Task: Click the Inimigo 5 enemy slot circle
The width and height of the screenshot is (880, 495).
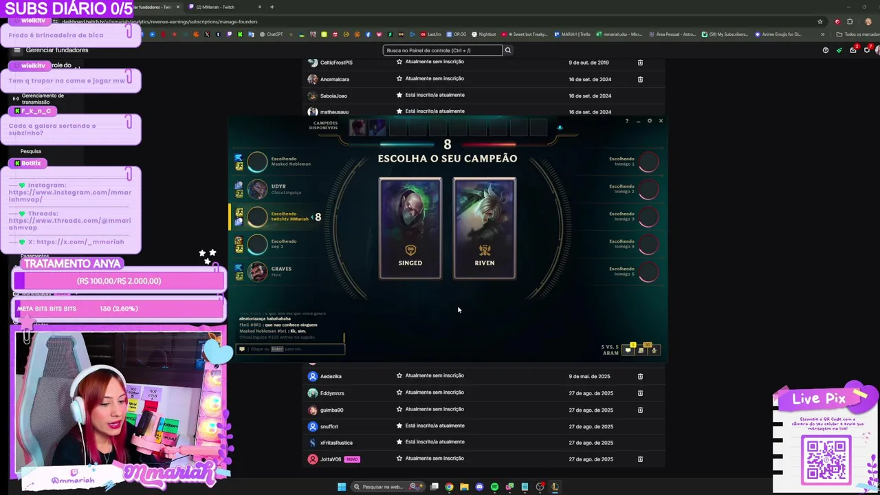Action: tap(648, 272)
